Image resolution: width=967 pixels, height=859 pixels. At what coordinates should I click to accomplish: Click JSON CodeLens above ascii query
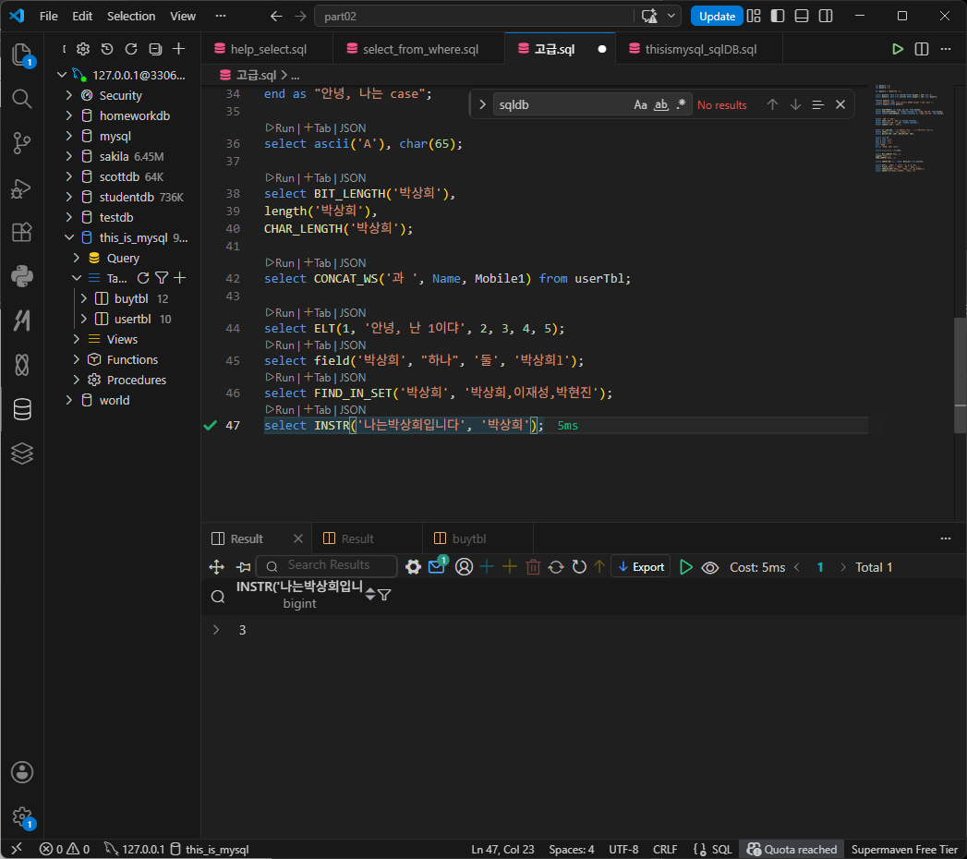(x=353, y=128)
